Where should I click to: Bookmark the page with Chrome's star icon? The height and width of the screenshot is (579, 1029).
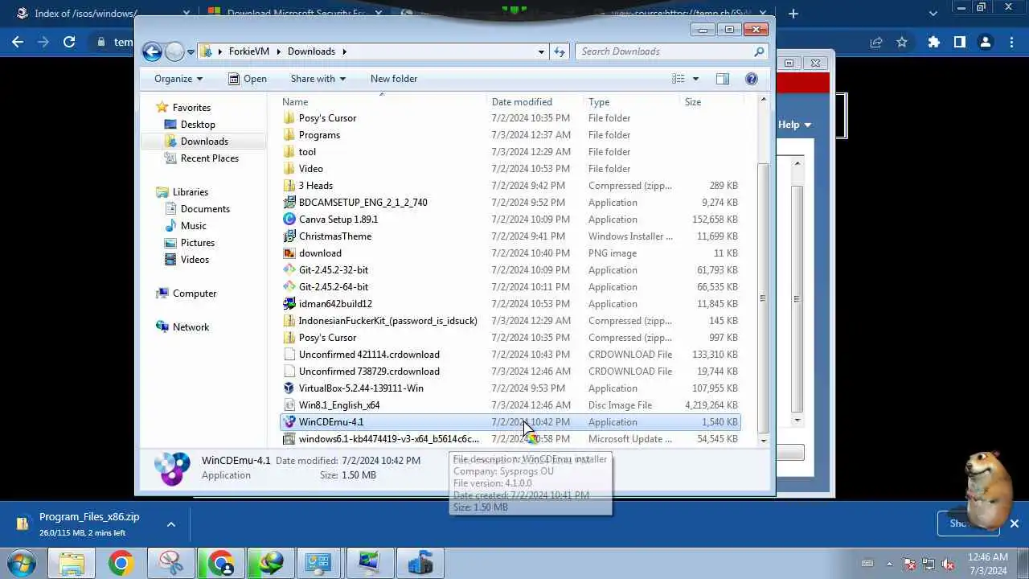902,42
